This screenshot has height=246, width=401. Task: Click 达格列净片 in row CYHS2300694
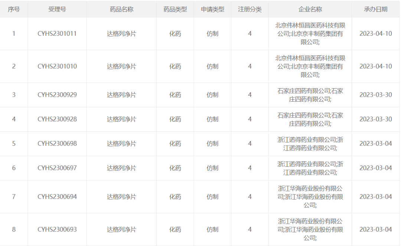[121, 197]
